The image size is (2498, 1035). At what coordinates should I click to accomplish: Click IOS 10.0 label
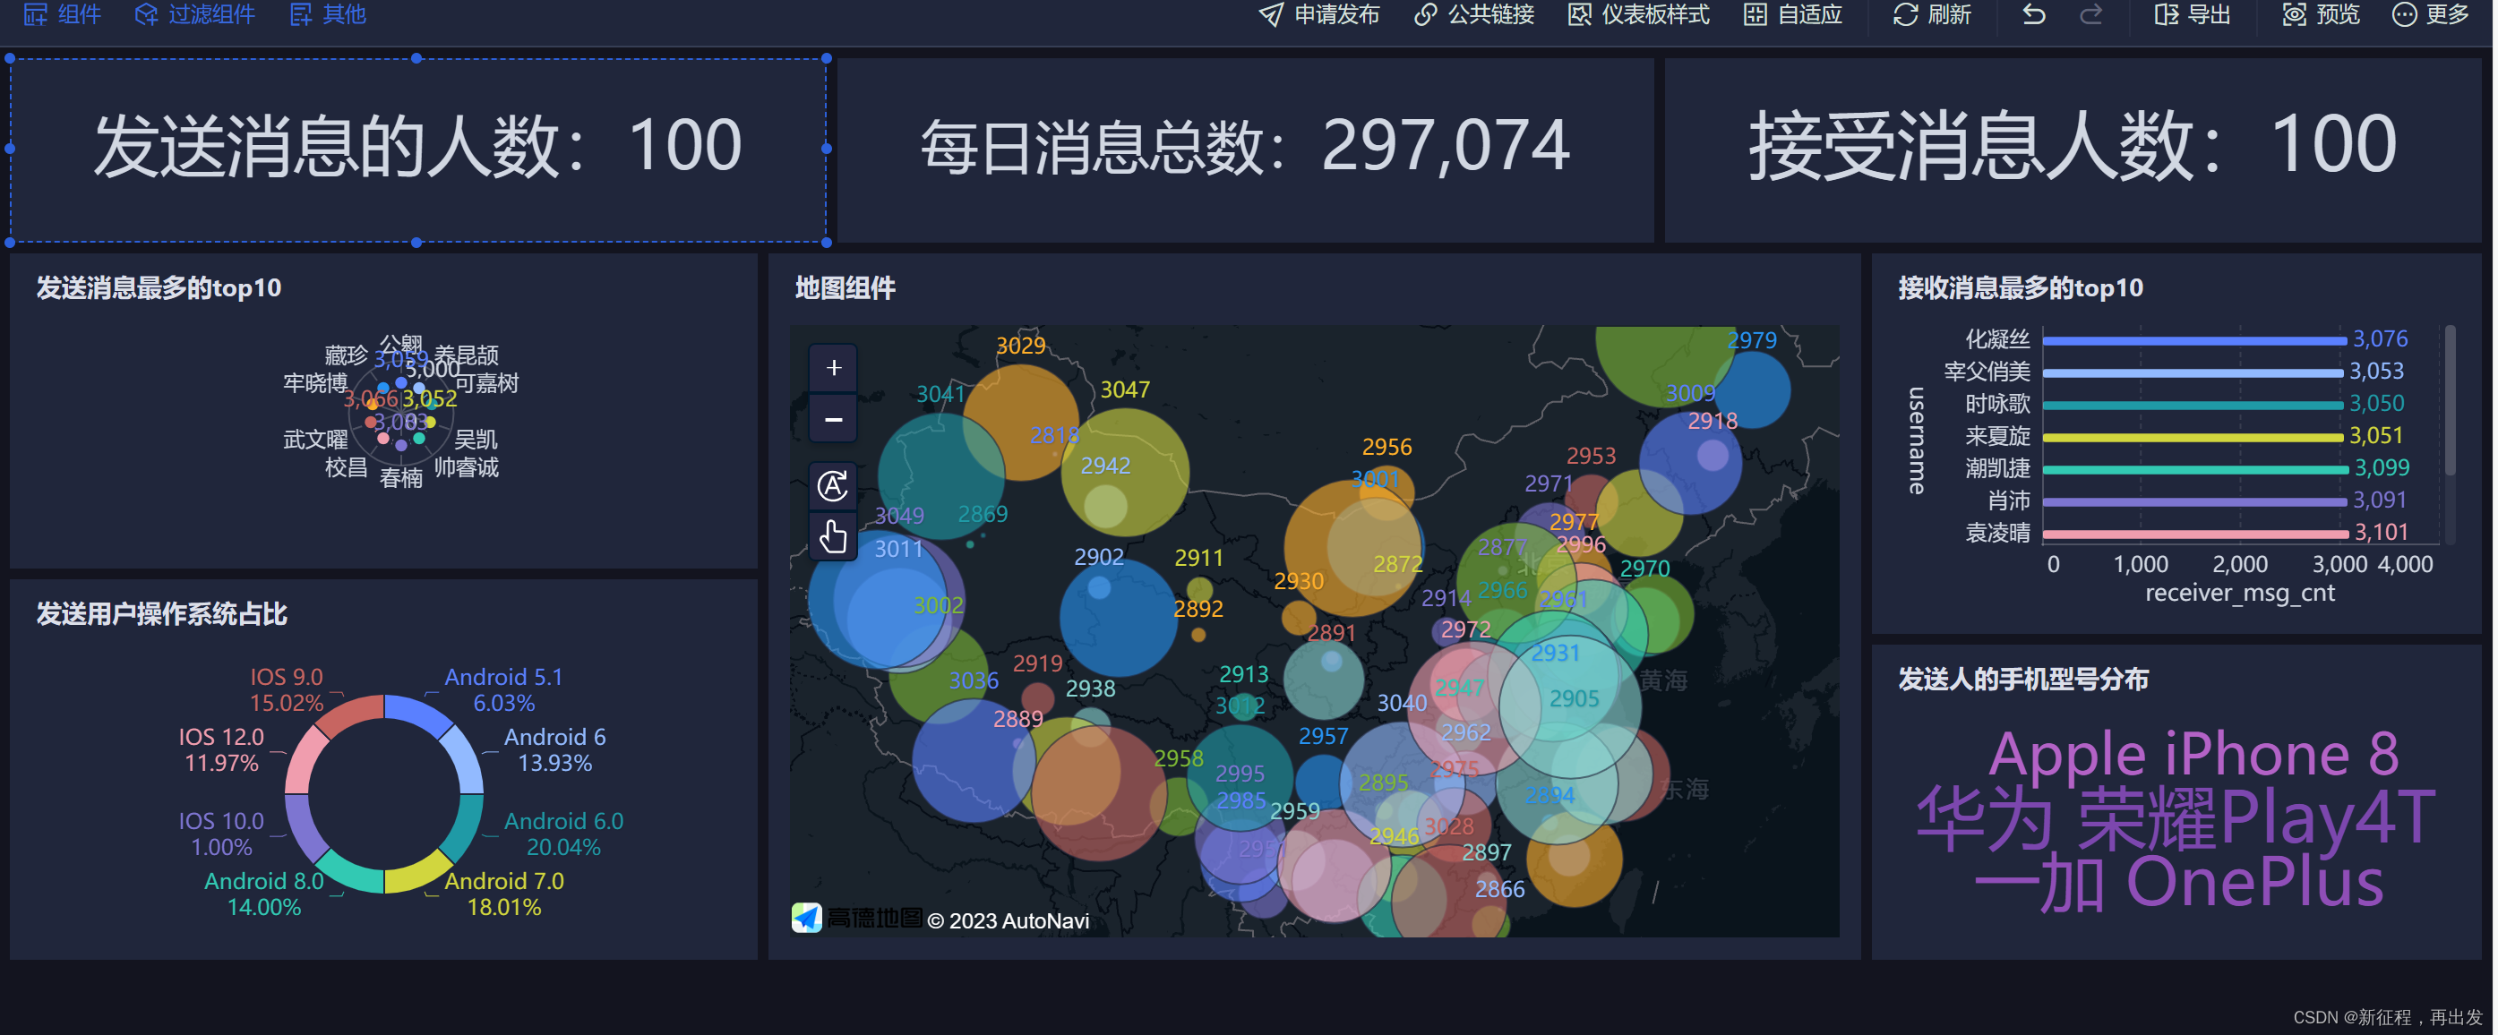(221, 834)
